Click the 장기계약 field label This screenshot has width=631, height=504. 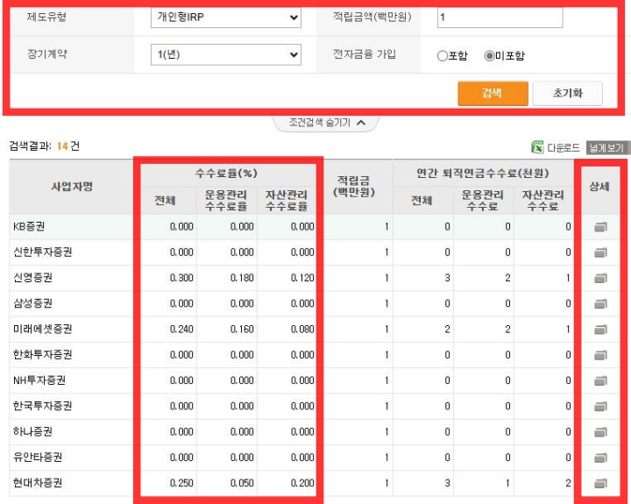(46, 54)
